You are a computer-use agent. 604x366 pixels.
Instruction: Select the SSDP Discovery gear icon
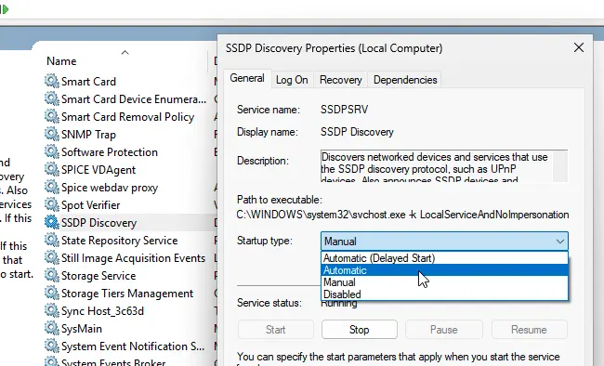point(52,222)
